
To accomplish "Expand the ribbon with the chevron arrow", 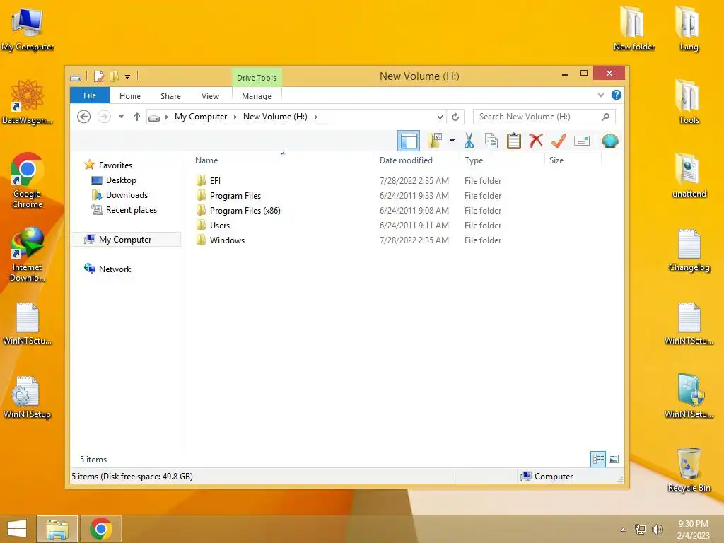I will point(601,95).
